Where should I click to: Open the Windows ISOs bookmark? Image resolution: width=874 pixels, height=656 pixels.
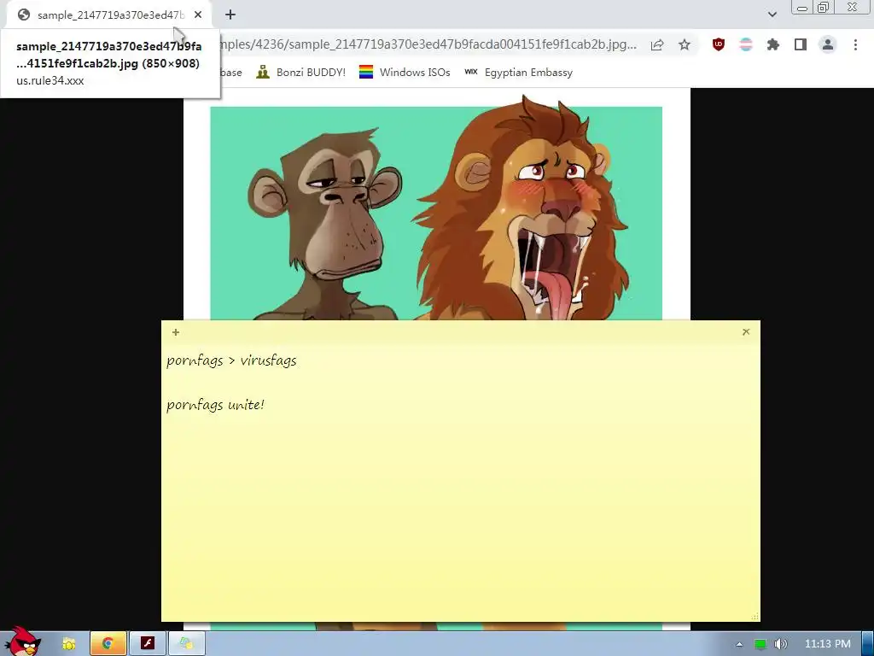(405, 72)
